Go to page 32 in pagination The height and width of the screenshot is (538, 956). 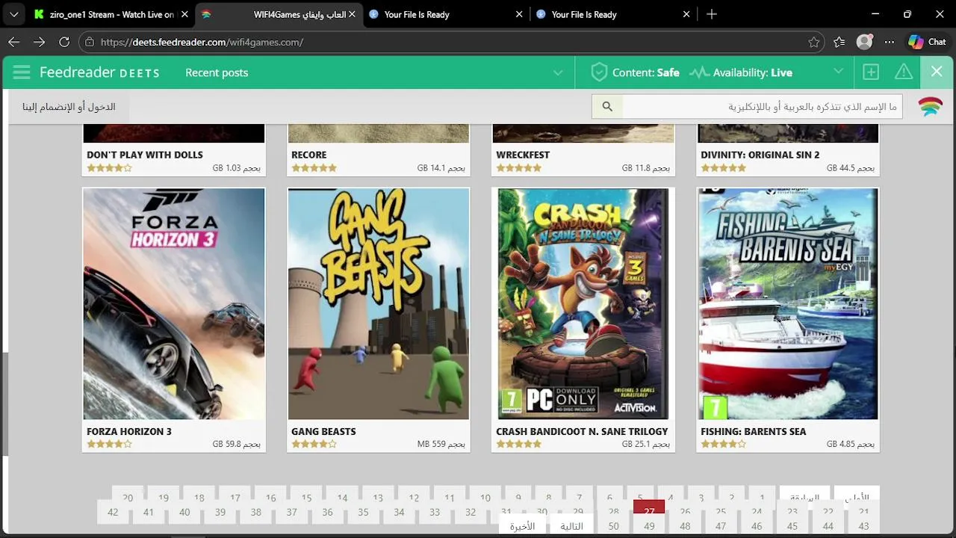(x=471, y=513)
